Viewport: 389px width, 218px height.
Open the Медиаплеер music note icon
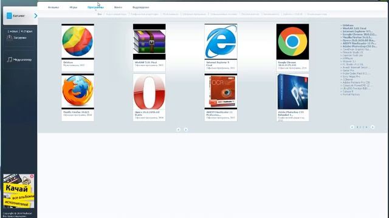point(10,59)
